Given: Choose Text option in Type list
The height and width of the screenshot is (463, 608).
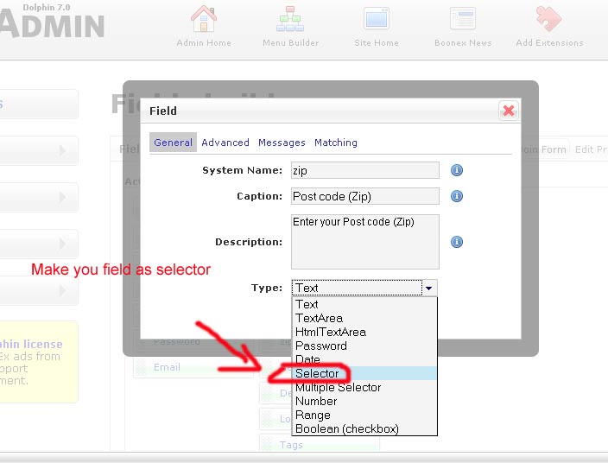Looking at the screenshot, I should 364,304.
